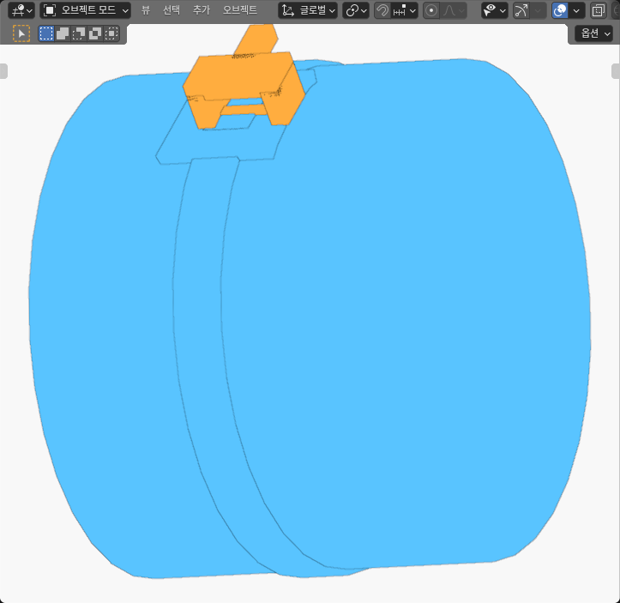Open the 추가 menu

point(201,10)
